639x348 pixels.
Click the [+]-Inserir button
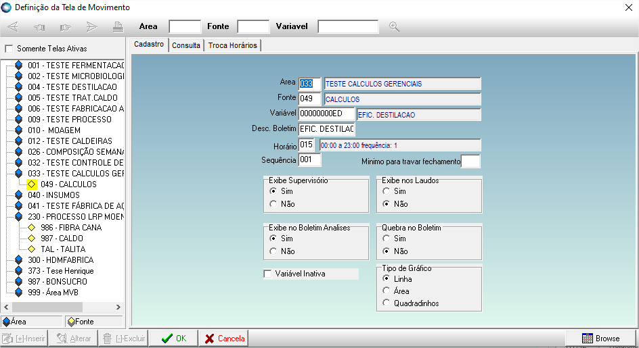(x=24, y=339)
